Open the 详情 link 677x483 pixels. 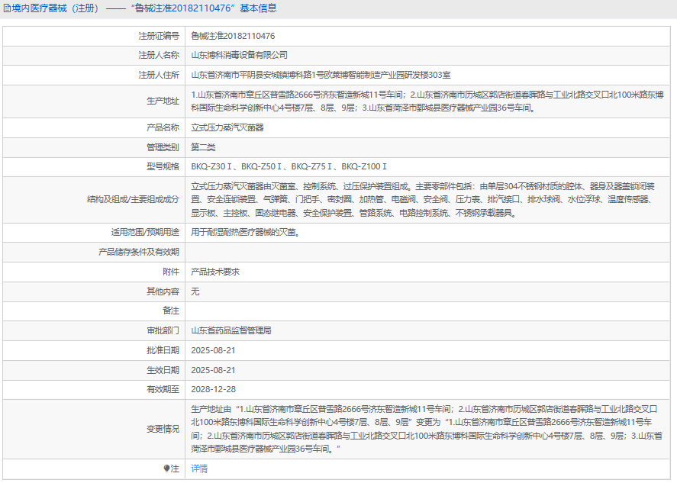click(199, 469)
